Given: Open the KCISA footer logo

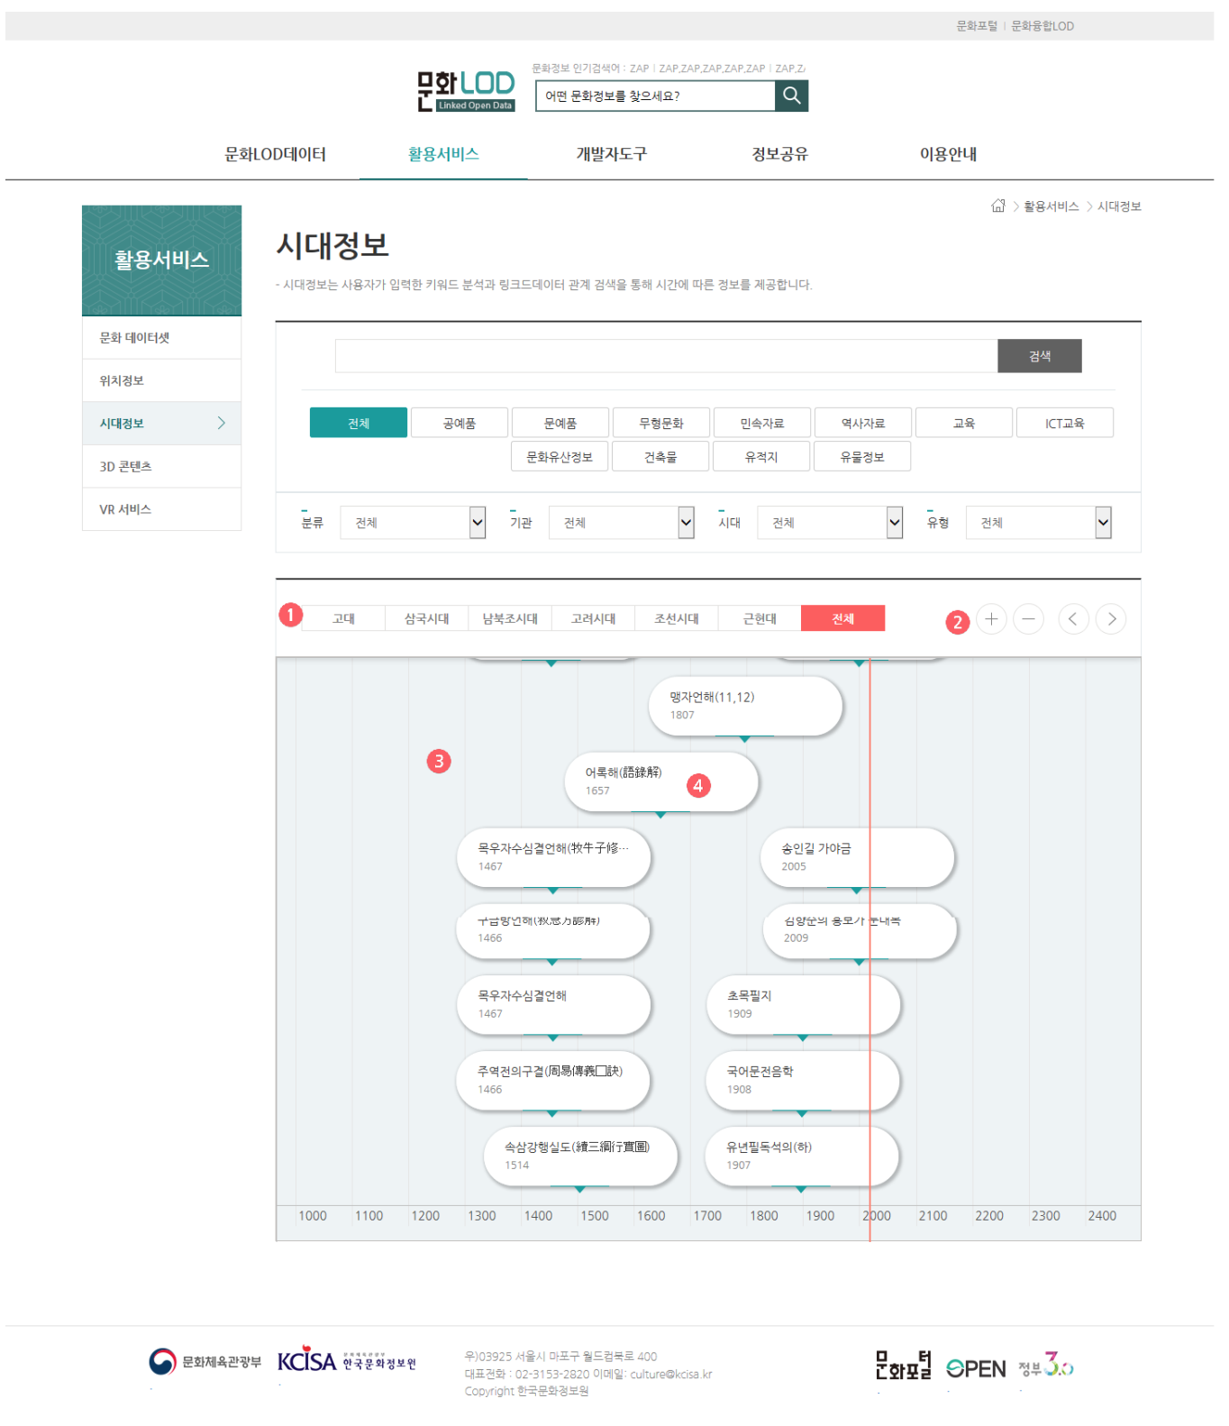Looking at the screenshot, I should click(347, 1361).
